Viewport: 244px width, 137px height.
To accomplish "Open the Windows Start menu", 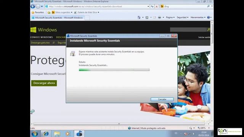I will tap(35, 134).
